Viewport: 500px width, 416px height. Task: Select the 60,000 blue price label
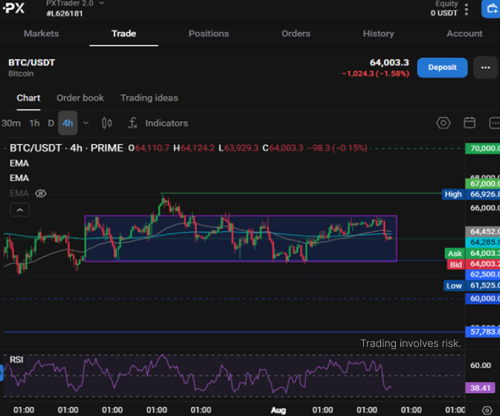pyautogui.click(x=483, y=299)
